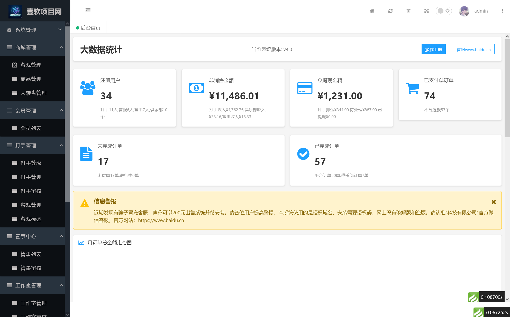This screenshot has width=510, height=317.
Task: Toggle the light/dark theme switch
Action: (x=444, y=11)
